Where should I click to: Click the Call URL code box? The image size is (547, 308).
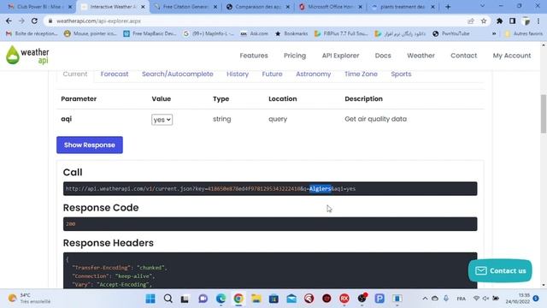pyautogui.click(x=270, y=188)
